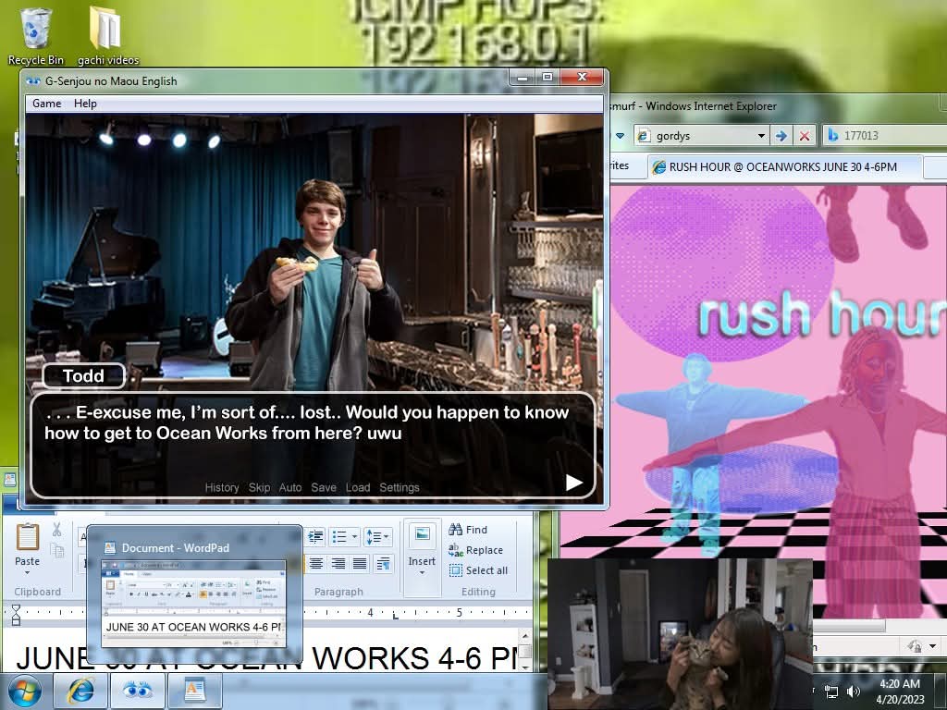This screenshot has width=947, height=710.
Task: Click the Replace button in Editing group
Action: tap(475, 550)
